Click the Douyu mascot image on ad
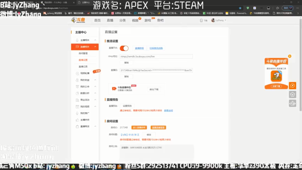 pos(276,76)
